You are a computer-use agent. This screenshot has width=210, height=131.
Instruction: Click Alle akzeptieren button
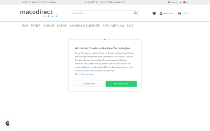(121, 84)
